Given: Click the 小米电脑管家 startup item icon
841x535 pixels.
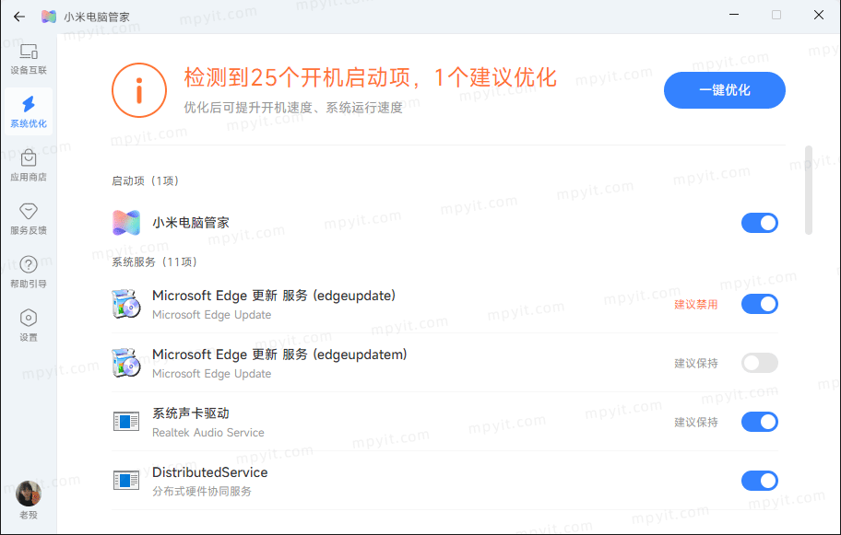Looking at the screenshot, I should pyautogui.click(x=126, y=223).
